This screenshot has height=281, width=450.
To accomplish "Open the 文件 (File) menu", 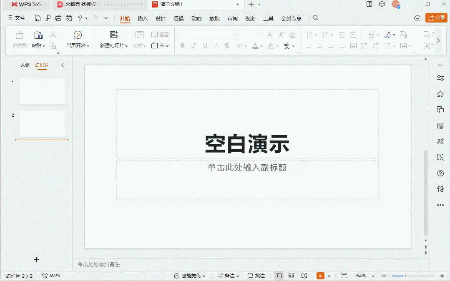I will 17,18.
